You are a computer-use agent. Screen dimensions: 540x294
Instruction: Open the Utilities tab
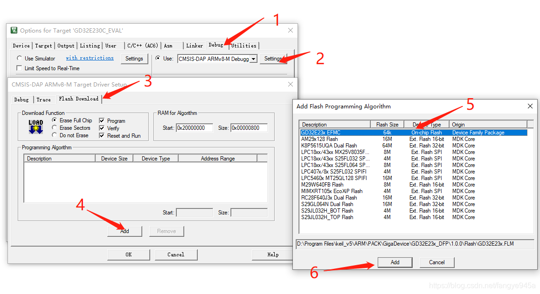(243, 46)
